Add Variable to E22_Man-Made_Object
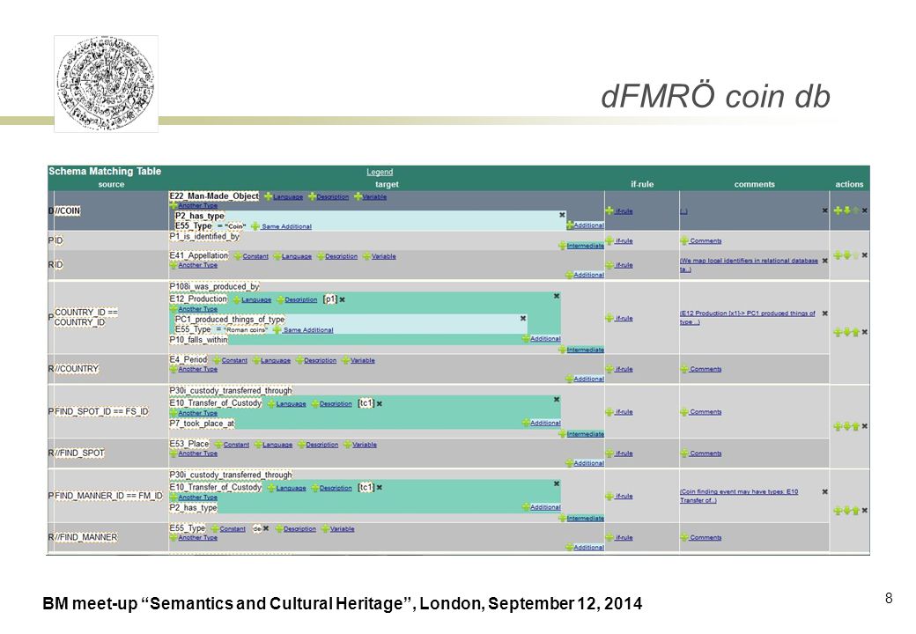Screen dimensions: 916x634 371,197
